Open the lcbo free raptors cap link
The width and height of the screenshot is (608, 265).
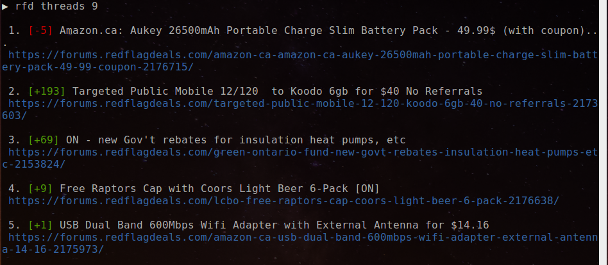(284, 201)
